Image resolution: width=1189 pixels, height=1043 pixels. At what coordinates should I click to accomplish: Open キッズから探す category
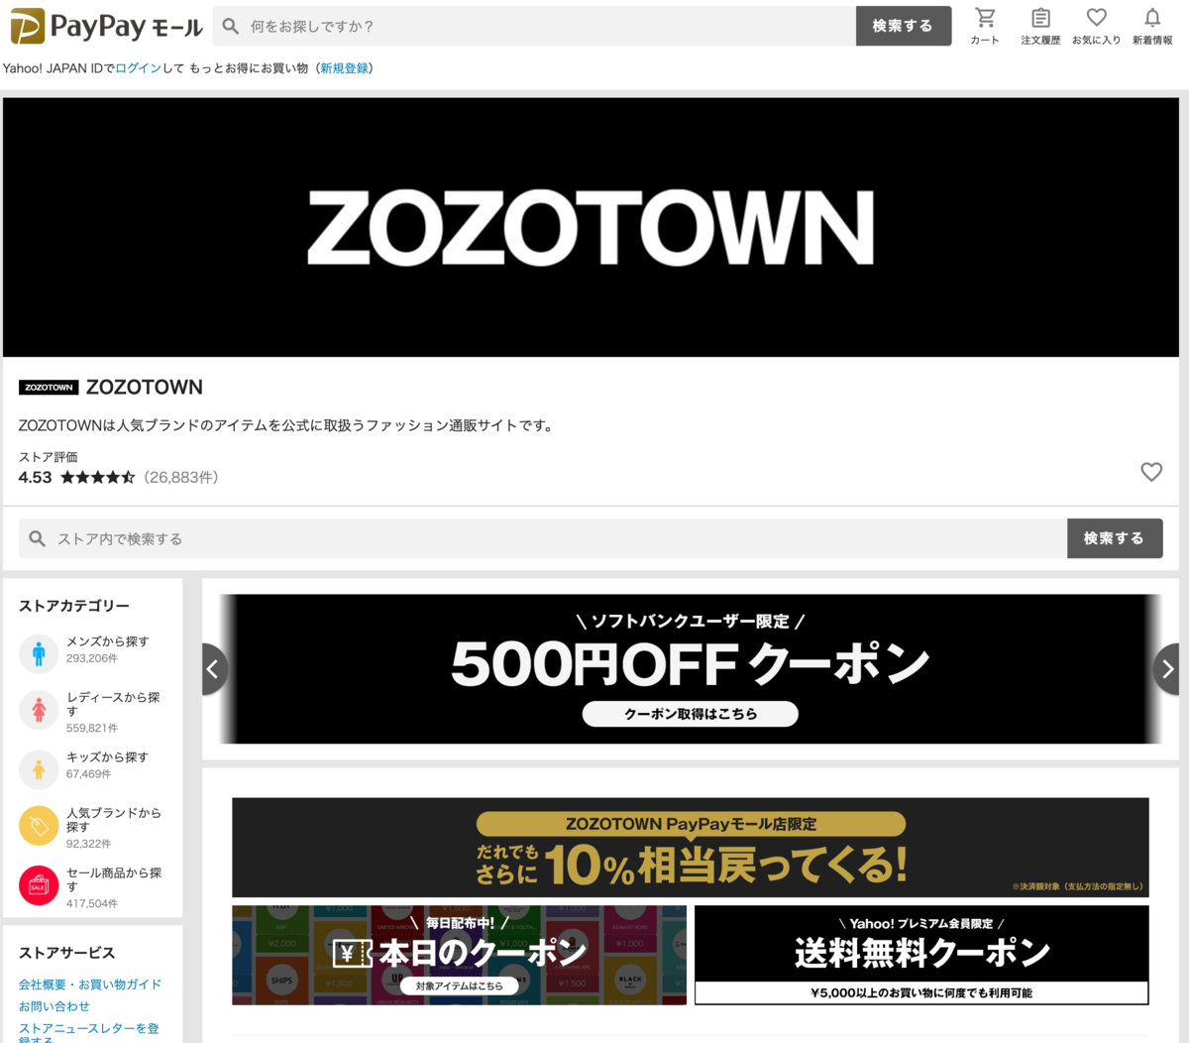coord(108,756)
